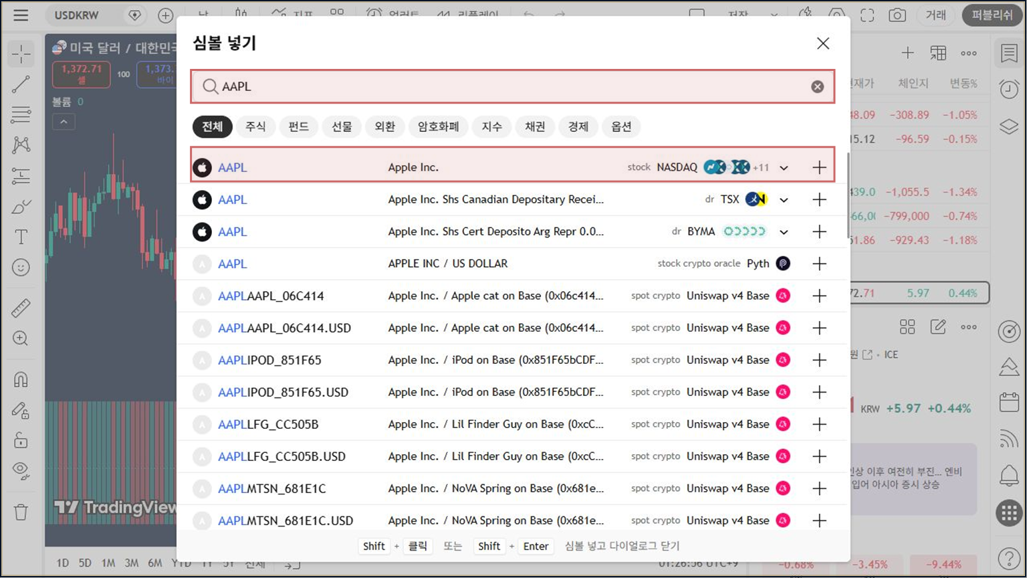Image resolution: width=1027 pixels, height=578 pixels.
Task: Open the alerts clock icon on right sidebar
Action: (1009, 89)
